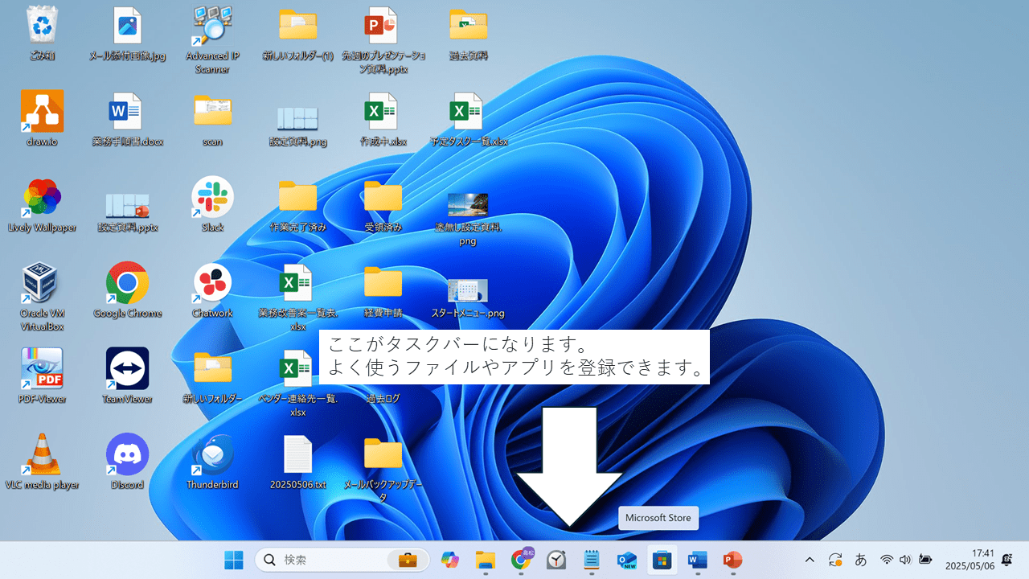This screenshot has height=579, width=1029.
Task: Open the Notepad taskbar icon
Action: coord(591,560)
